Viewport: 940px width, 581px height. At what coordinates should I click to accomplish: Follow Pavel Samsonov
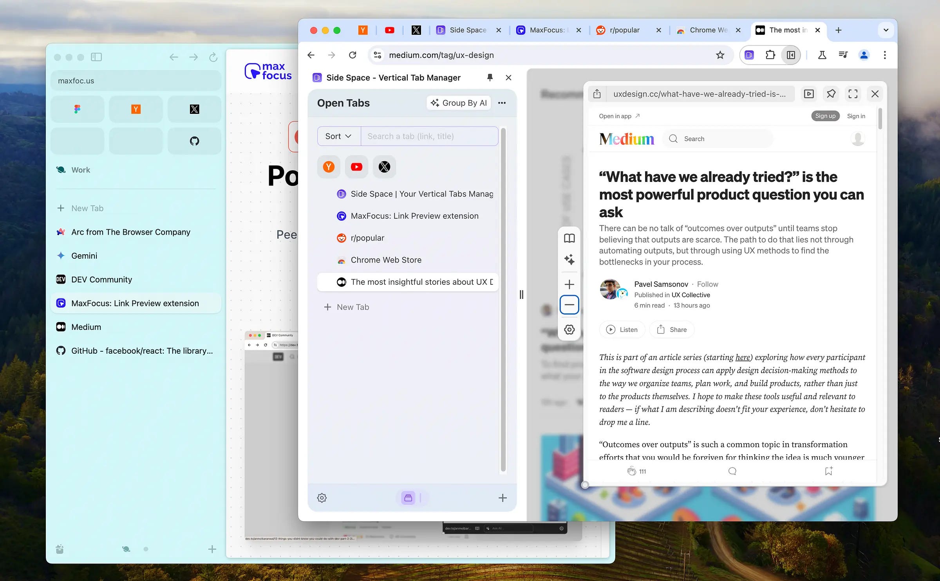[x=707, y=284]
